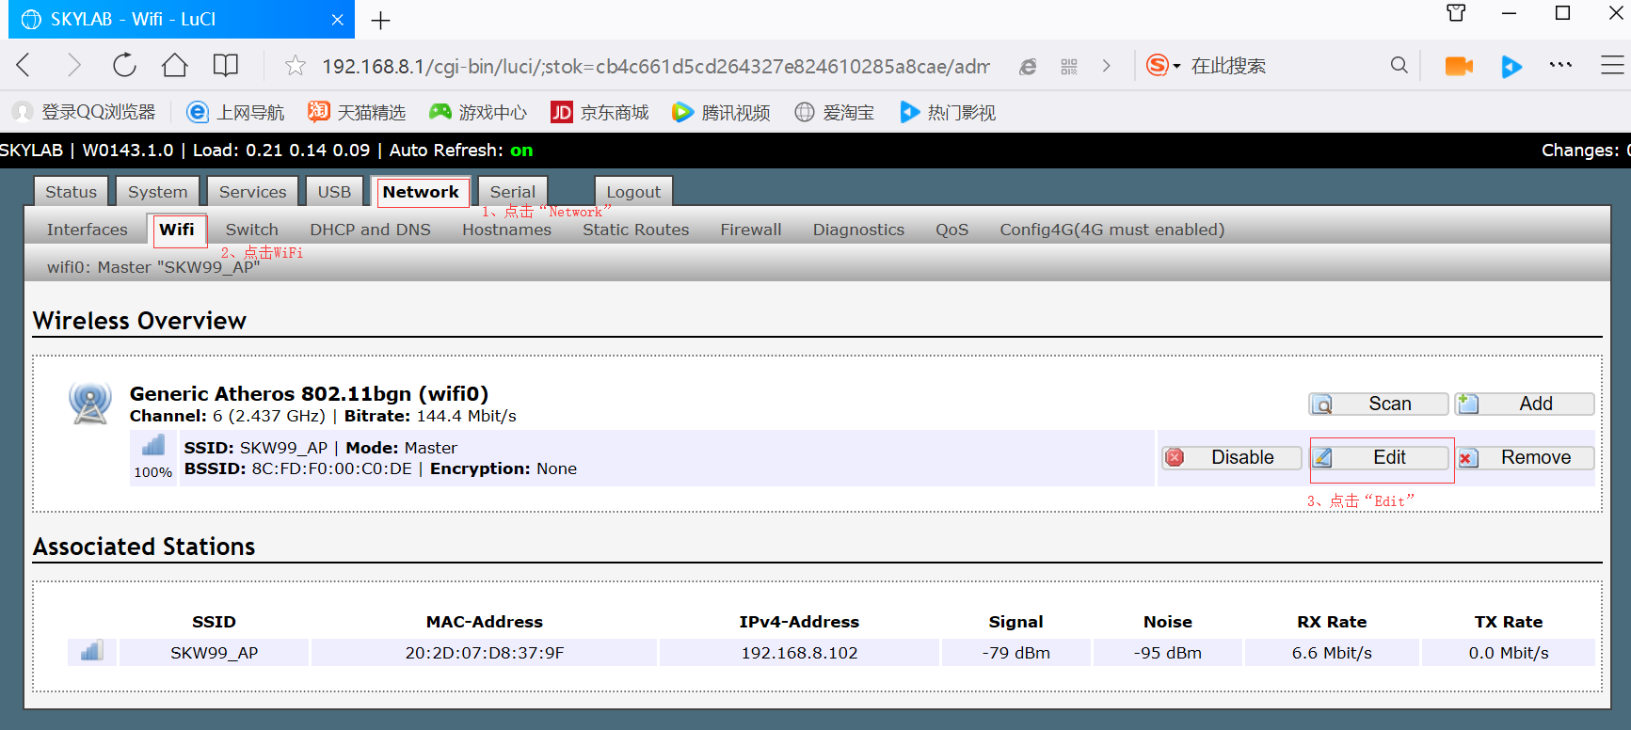
Task: Click the QR code icon in address bar
Action: [x=1069, y=66]
